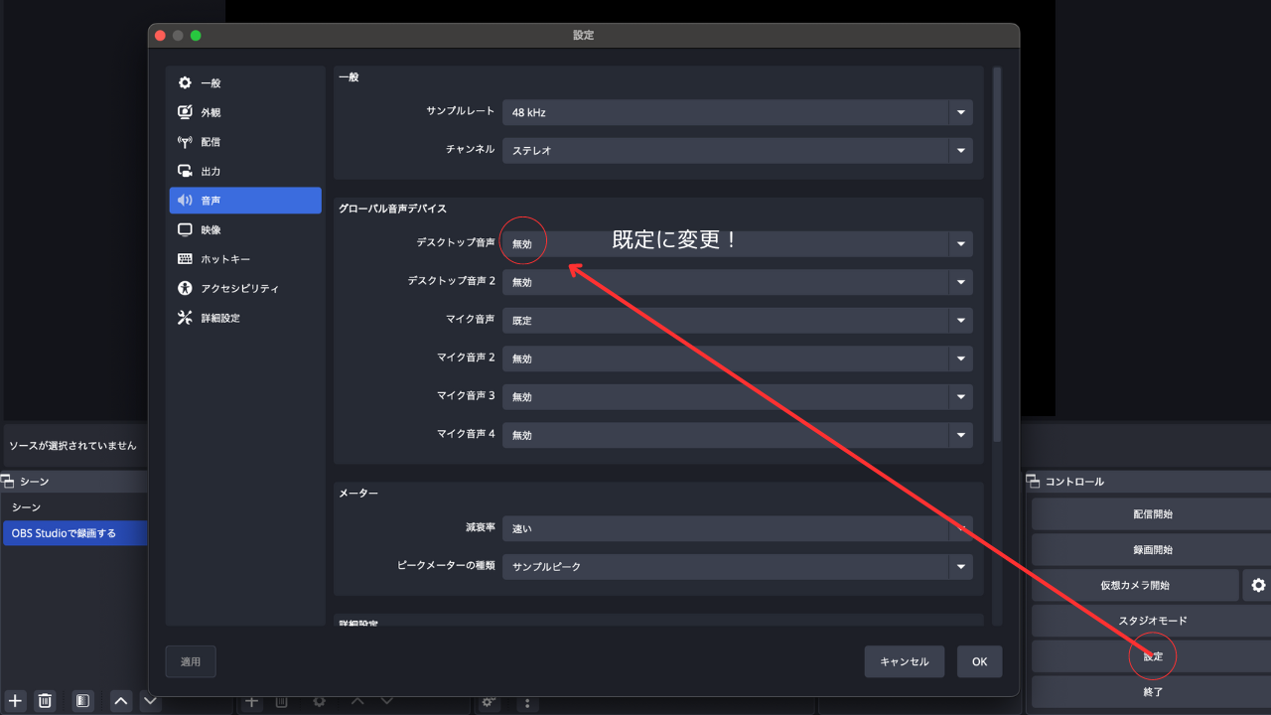The width and height of the screenshot is (1271, 715).
Task: Click 録画開始 to start recording
Action: (x=1152, y=550)
